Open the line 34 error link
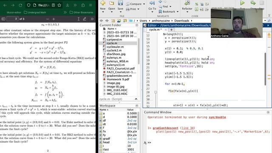The width and height of the screenshot is (272, 153). 188,128
